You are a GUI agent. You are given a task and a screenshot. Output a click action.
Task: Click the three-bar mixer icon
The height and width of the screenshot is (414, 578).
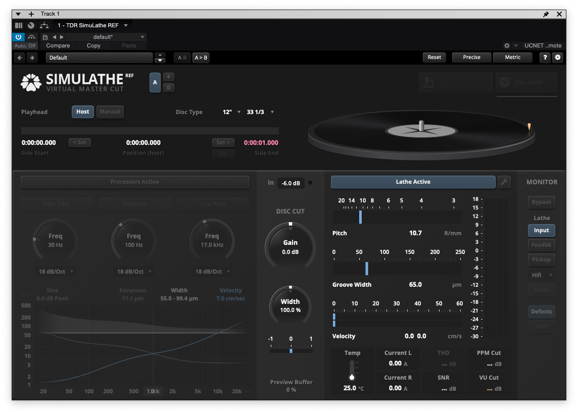click(x=19, y=25)
